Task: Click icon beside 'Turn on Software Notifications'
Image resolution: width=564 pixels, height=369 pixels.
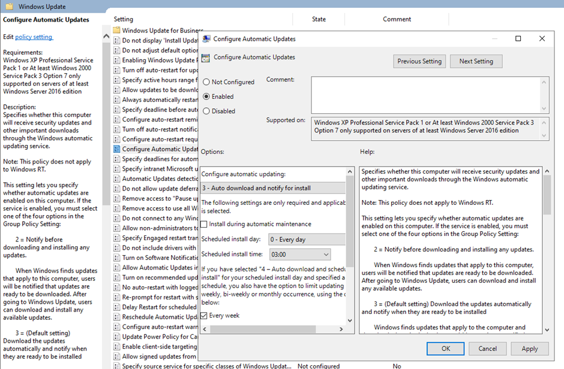Action: tap(116, 258)
